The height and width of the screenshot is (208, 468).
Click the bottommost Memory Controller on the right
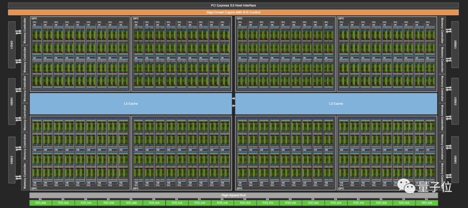coord(442,175)
